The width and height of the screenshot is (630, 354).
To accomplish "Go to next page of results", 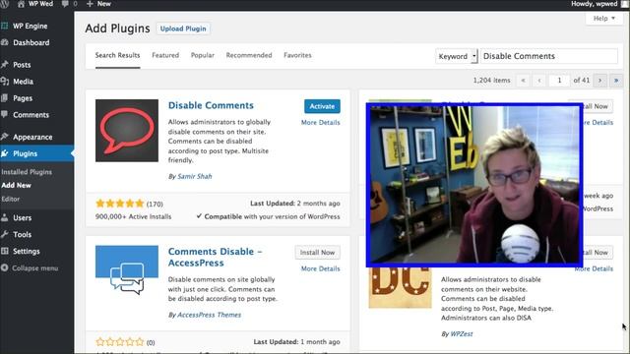I will pos(599,81).
